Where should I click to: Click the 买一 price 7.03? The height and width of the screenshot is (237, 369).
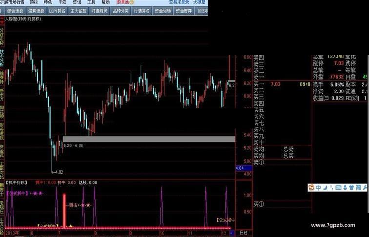tap(276, 84)
